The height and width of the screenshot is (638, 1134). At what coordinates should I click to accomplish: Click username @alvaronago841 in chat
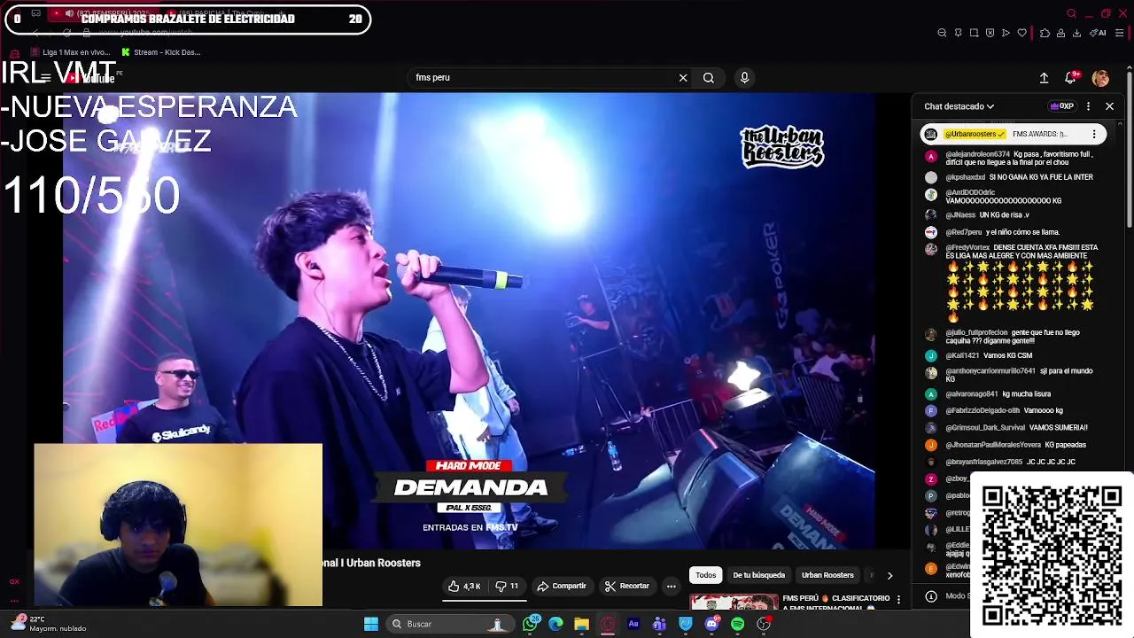click(972, 393)
